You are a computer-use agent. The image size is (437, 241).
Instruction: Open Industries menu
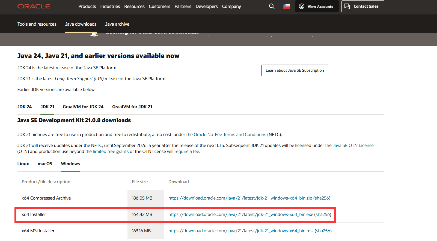click(x=110, y=6)
